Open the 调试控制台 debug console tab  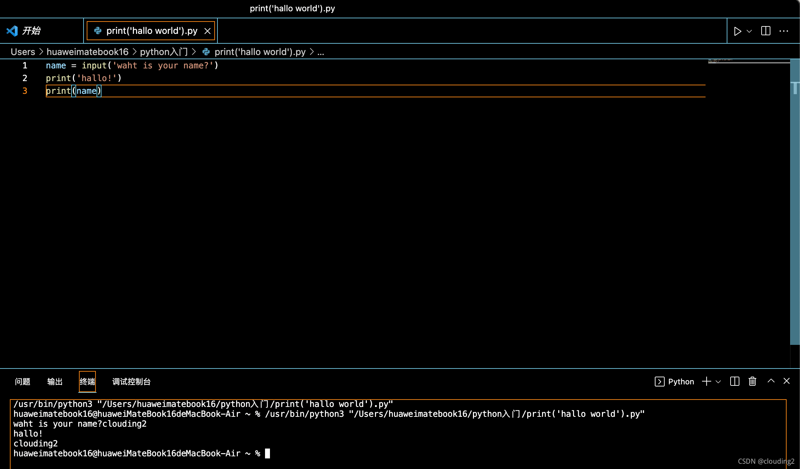click(131, 382)
